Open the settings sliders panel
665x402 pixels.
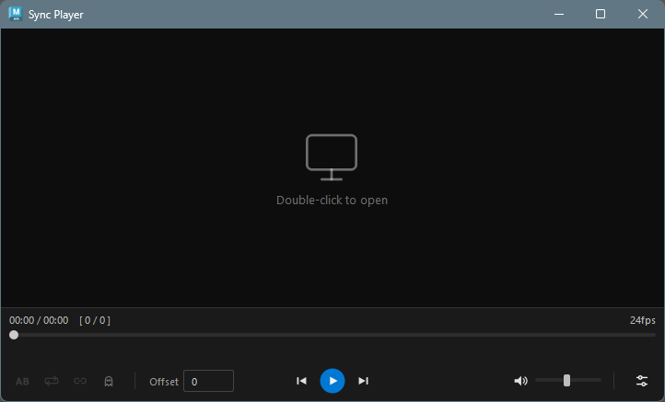(642, 381)
